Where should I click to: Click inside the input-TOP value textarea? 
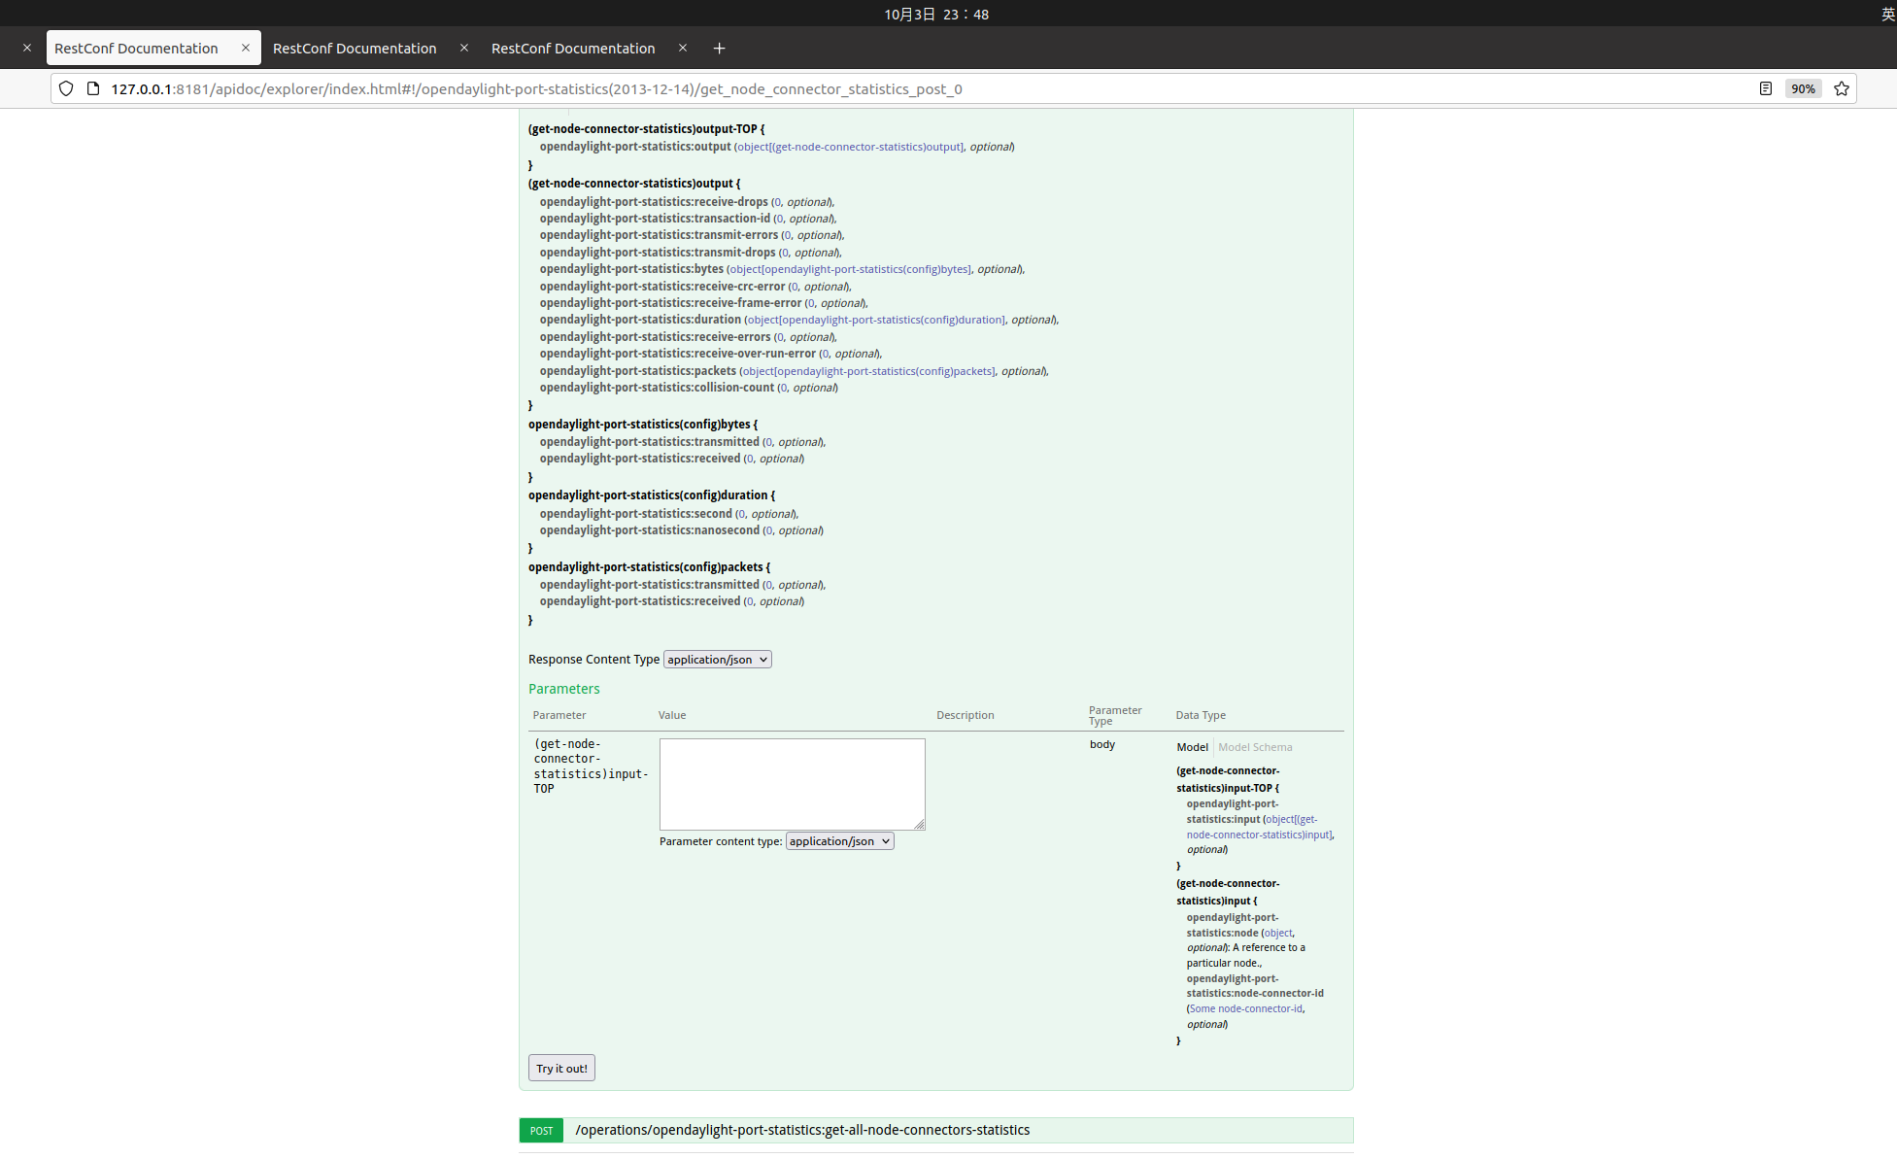pos(792,783)
